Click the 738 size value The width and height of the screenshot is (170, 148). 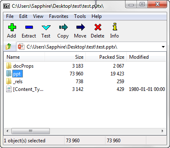(80, 82)
